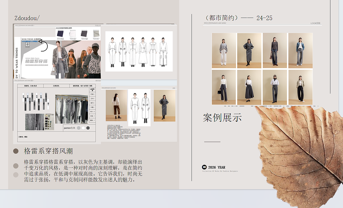Open look photo: white top, black handbag

tap(224, 87)
